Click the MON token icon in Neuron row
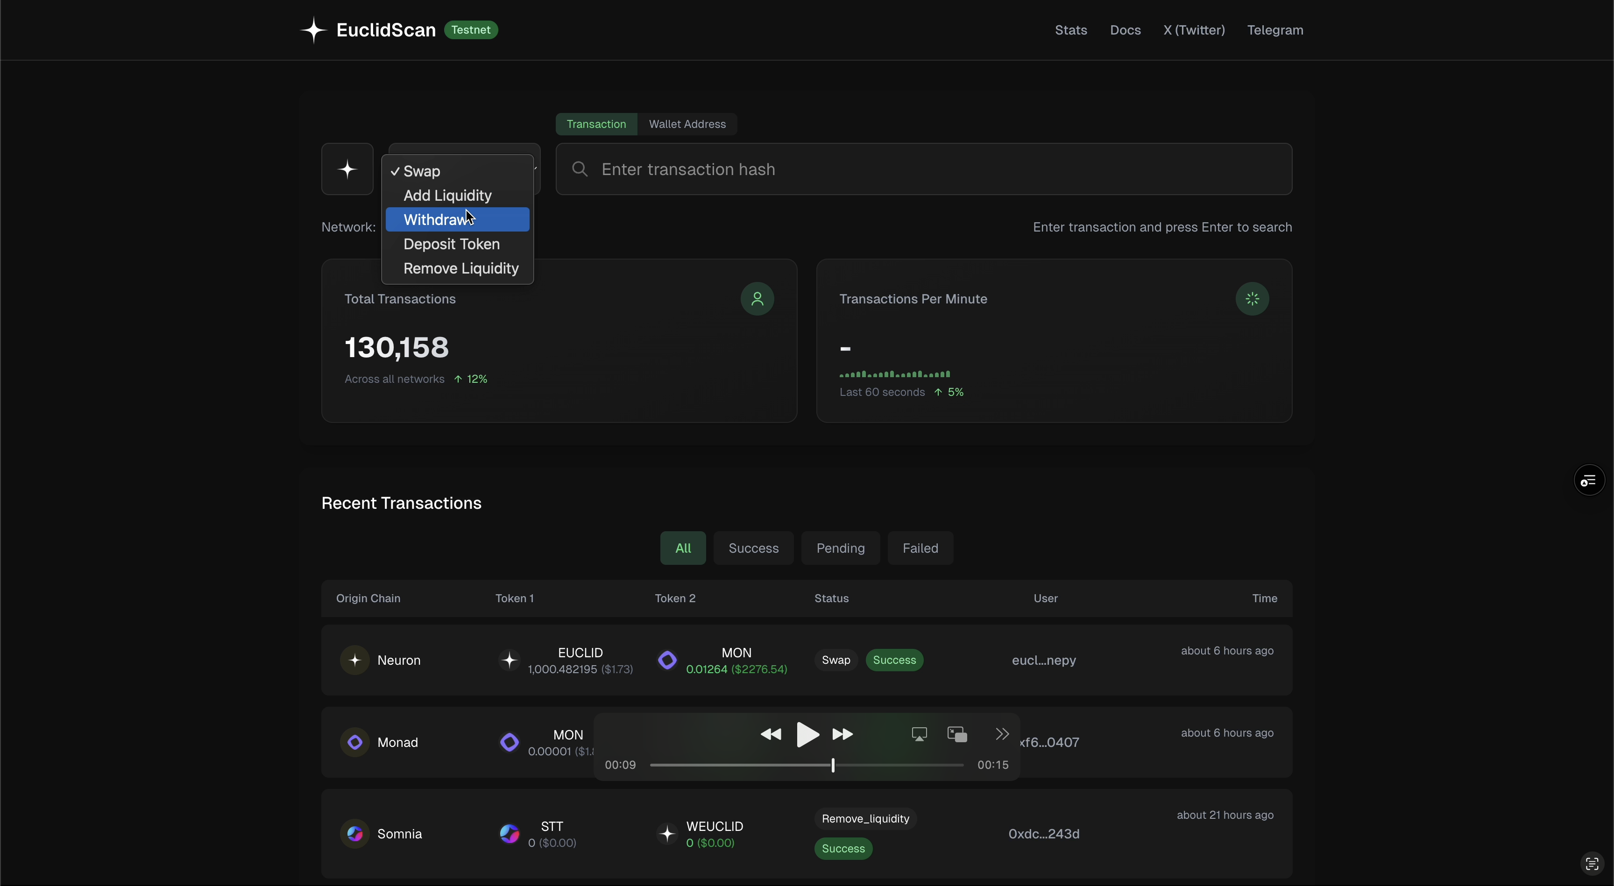 (668, 660)
